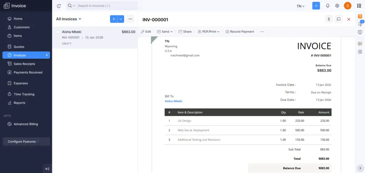Open Advanced Billing app
This screenshot has height=173, width=365.
point(26,124)
